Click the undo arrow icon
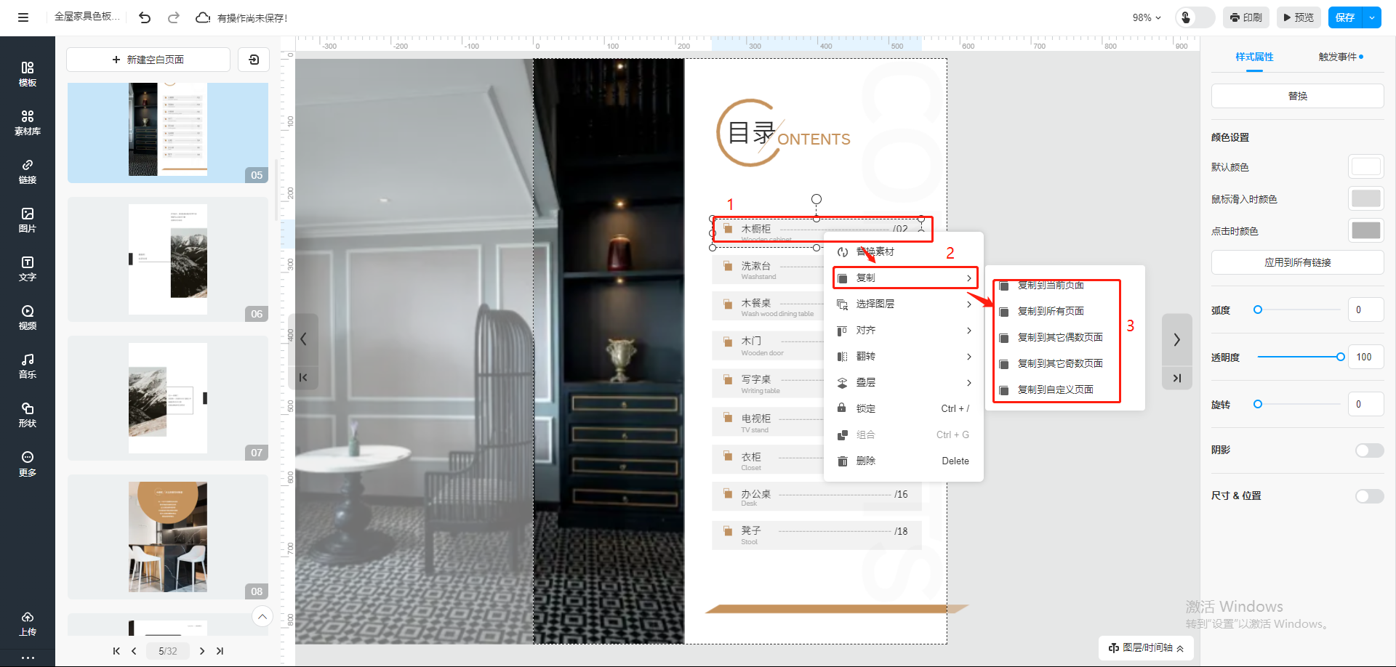This screenshot has width=1396, height=667. click(145, 17)
